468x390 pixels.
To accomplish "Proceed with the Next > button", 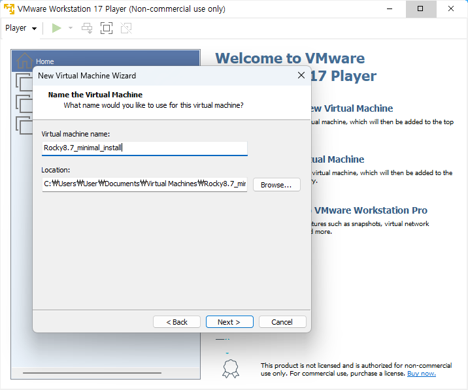I will point(229,322).
